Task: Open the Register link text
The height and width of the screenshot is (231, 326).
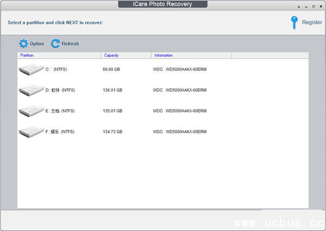Action: point(312,23)
